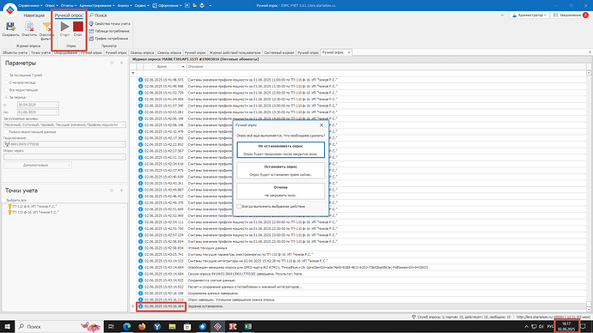Check the Выбрать все checkbox
This screenshot has height=333, width=593.
[5, 200]
